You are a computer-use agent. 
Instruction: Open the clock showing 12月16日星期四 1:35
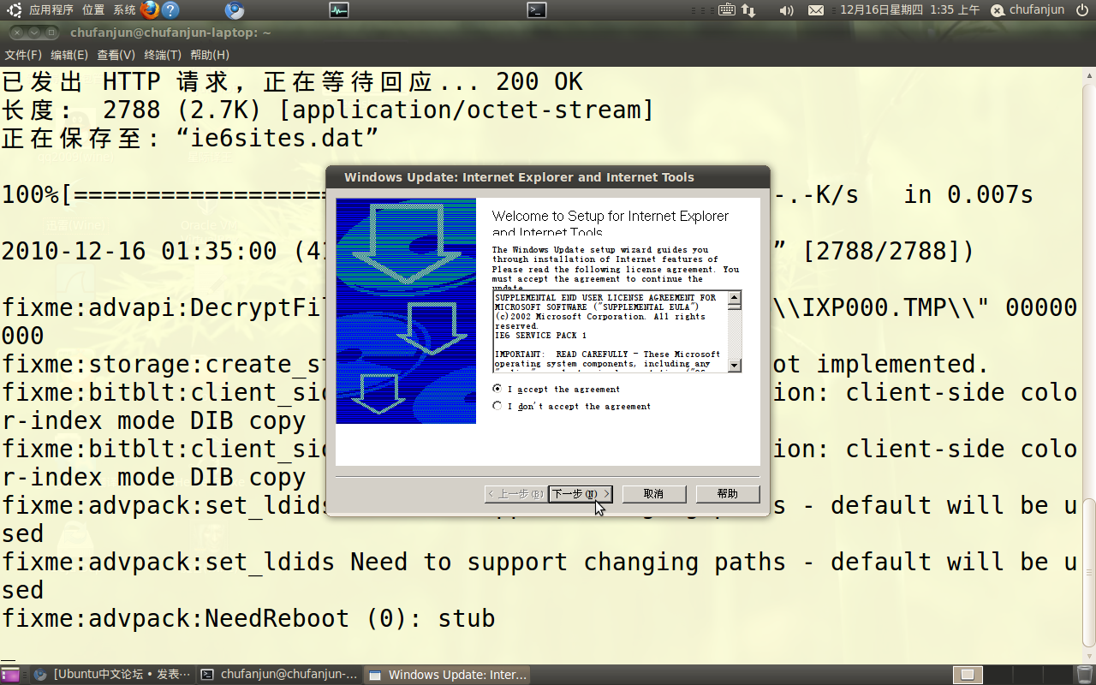point(909,10)
